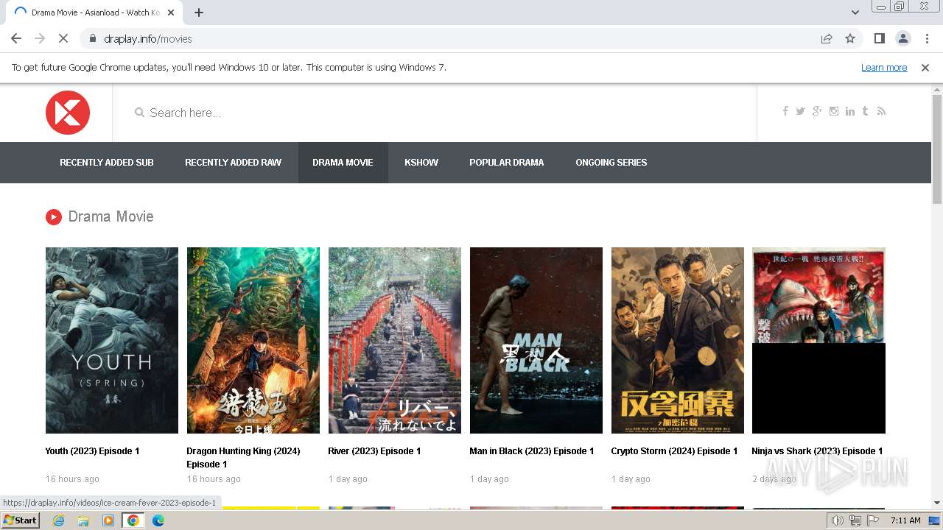This screenshot has width=943, height=530.
Task: Open the Instagram social icon
Action: [x=834, y=111]
